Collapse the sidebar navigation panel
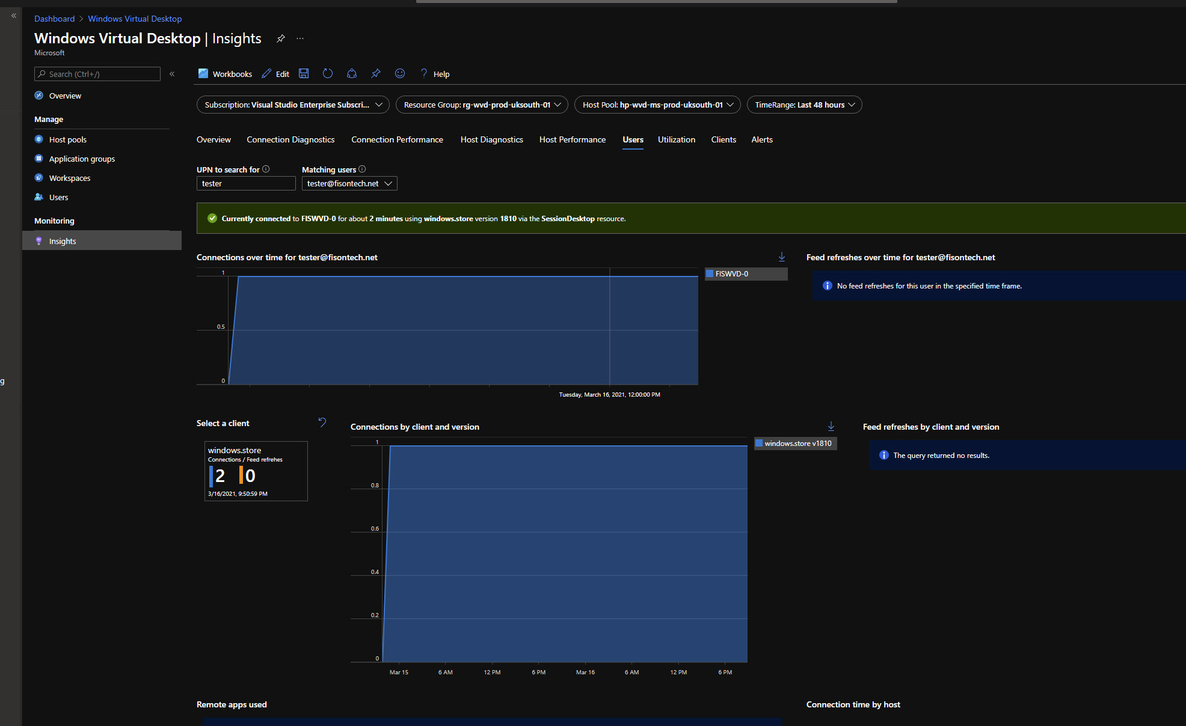Image resolution: width=1186 pixels, height=726 pixels. [172, 74]
